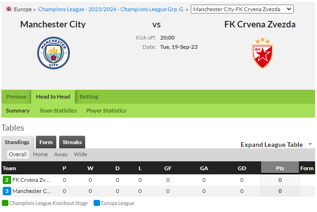Viewport: 317px width, 212px height.
Task: Open Player Statistics sub-tab
Action: click(x=106, y=111)
